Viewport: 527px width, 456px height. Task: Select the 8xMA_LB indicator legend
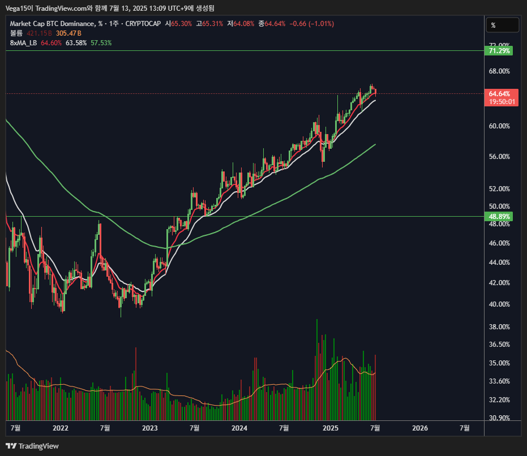pos(23,42)
